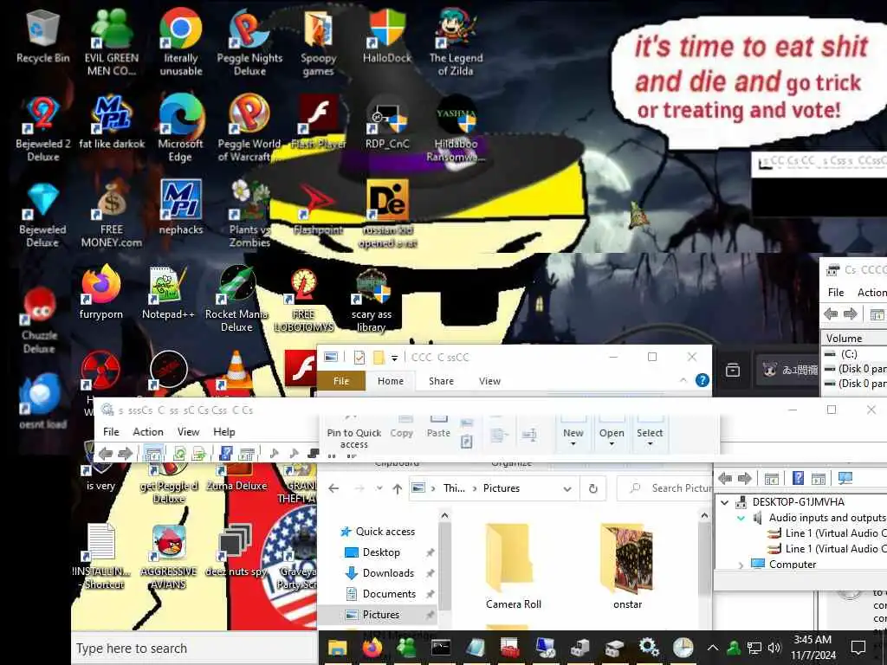
Task: Open Customize Quick Access Toolbar arrow
Action: click(394, 358)
